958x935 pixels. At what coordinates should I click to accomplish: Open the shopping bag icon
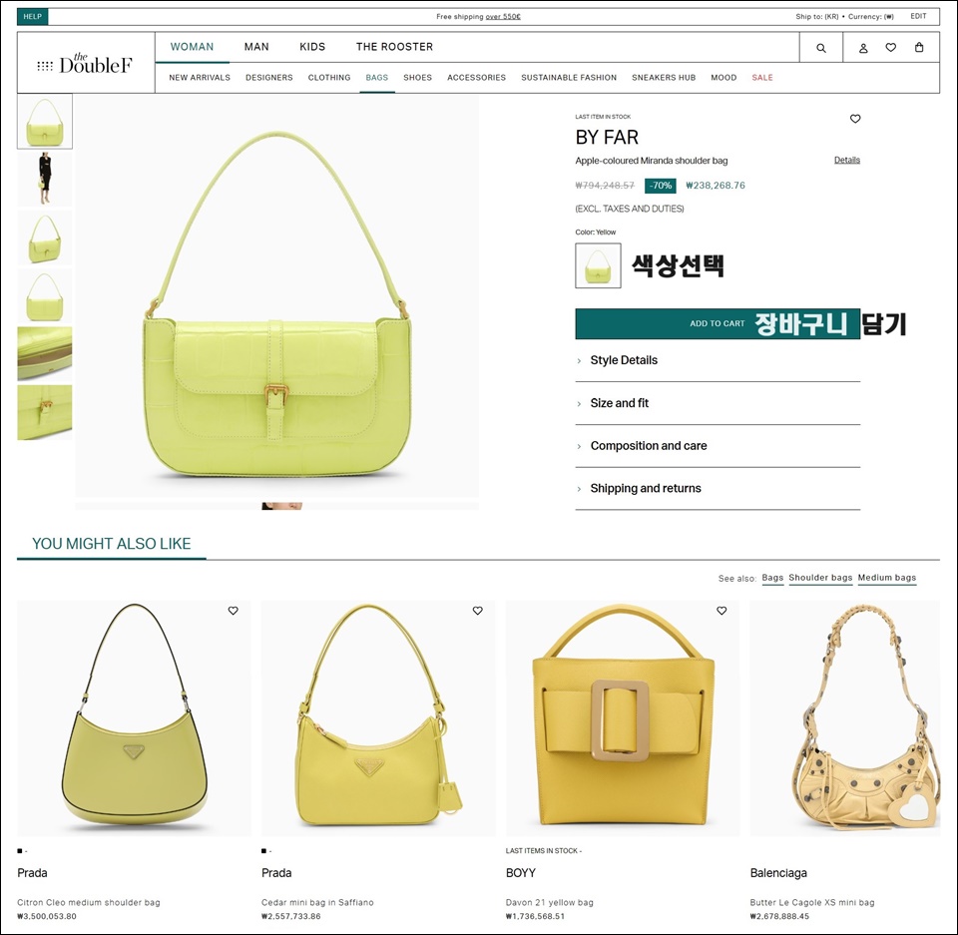(919, 47)
